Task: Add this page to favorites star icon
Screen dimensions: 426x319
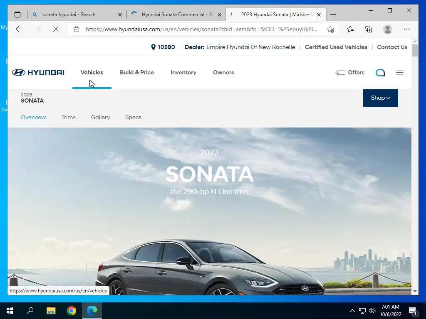Action: point(330,29)
